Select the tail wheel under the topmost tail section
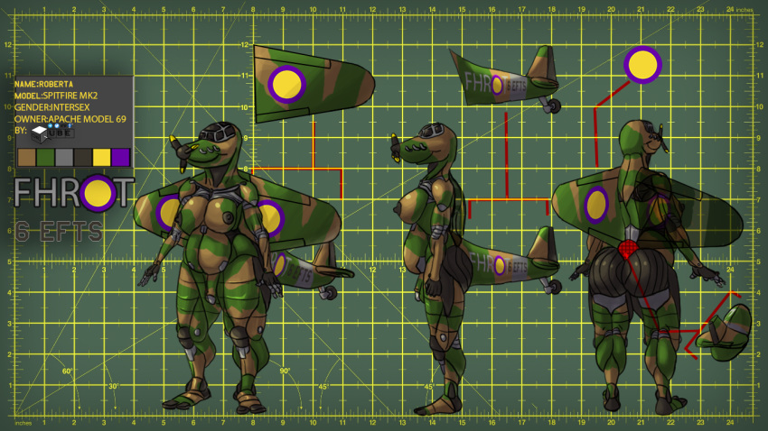The image size is (768, 431). point(553,106)
